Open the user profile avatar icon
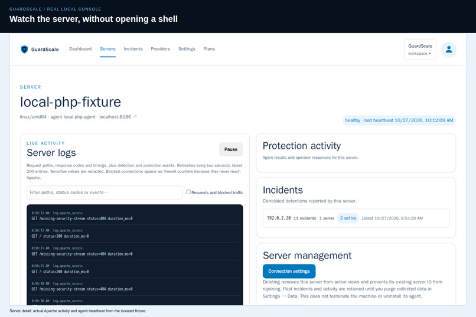 point(449,49)
